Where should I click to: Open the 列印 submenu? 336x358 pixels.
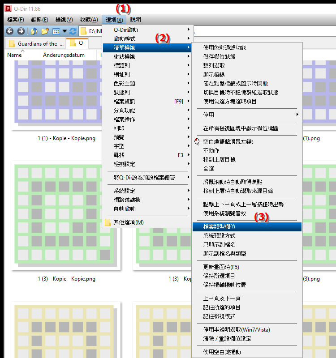[147, 128]
